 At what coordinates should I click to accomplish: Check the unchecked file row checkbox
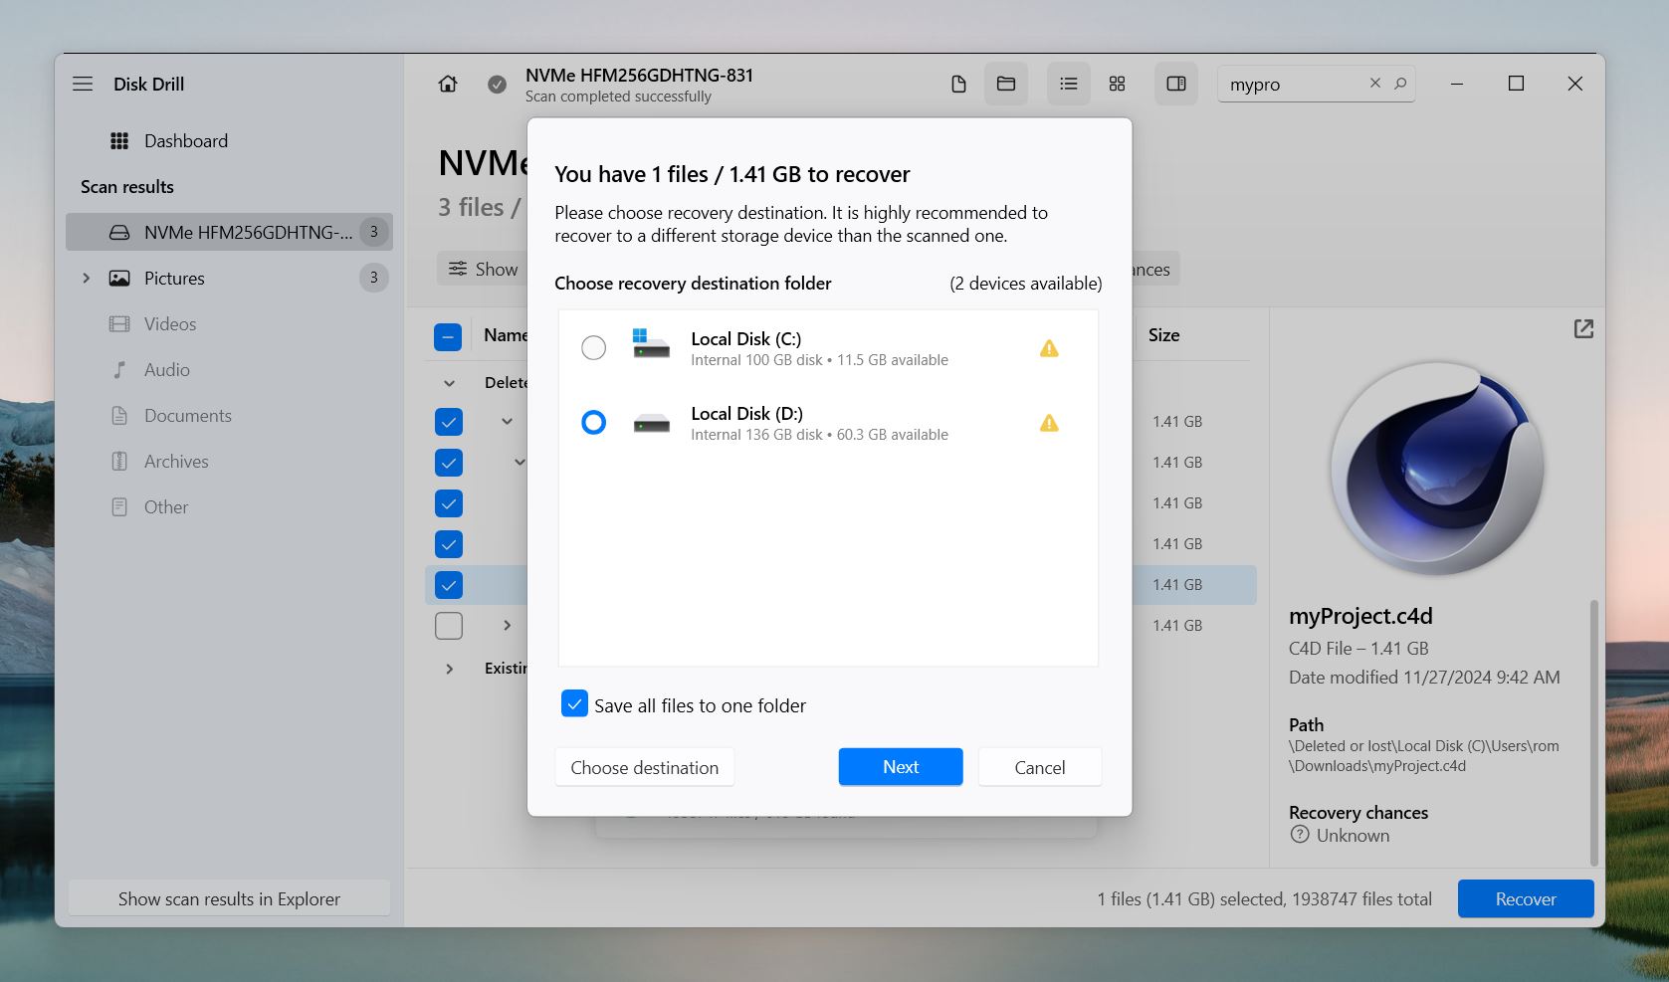449,626
